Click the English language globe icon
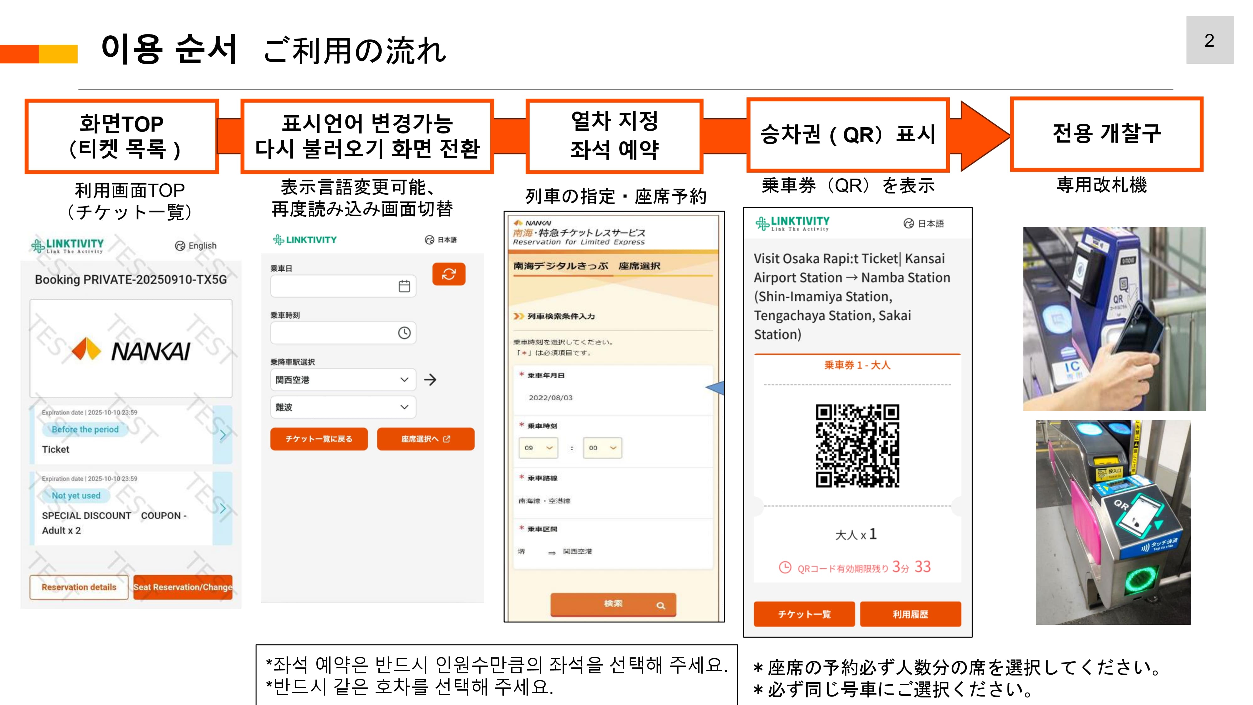Viewport: 1253px width, 705px height. pyautogui.click(x=180, y=246)
